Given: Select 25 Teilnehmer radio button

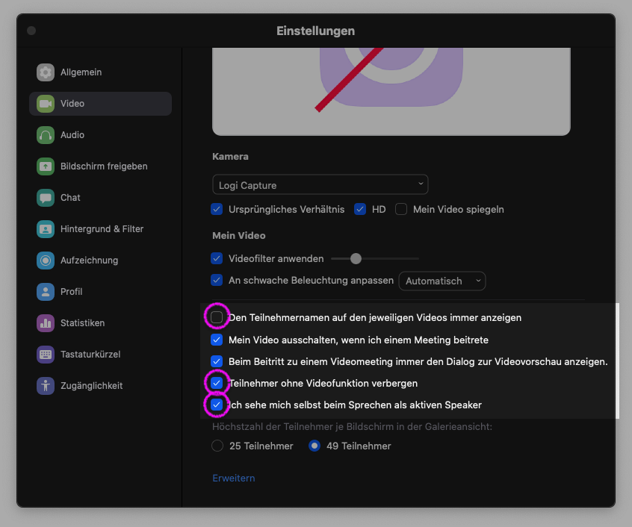Looking at the screenshot, I should tap(217, 446).
